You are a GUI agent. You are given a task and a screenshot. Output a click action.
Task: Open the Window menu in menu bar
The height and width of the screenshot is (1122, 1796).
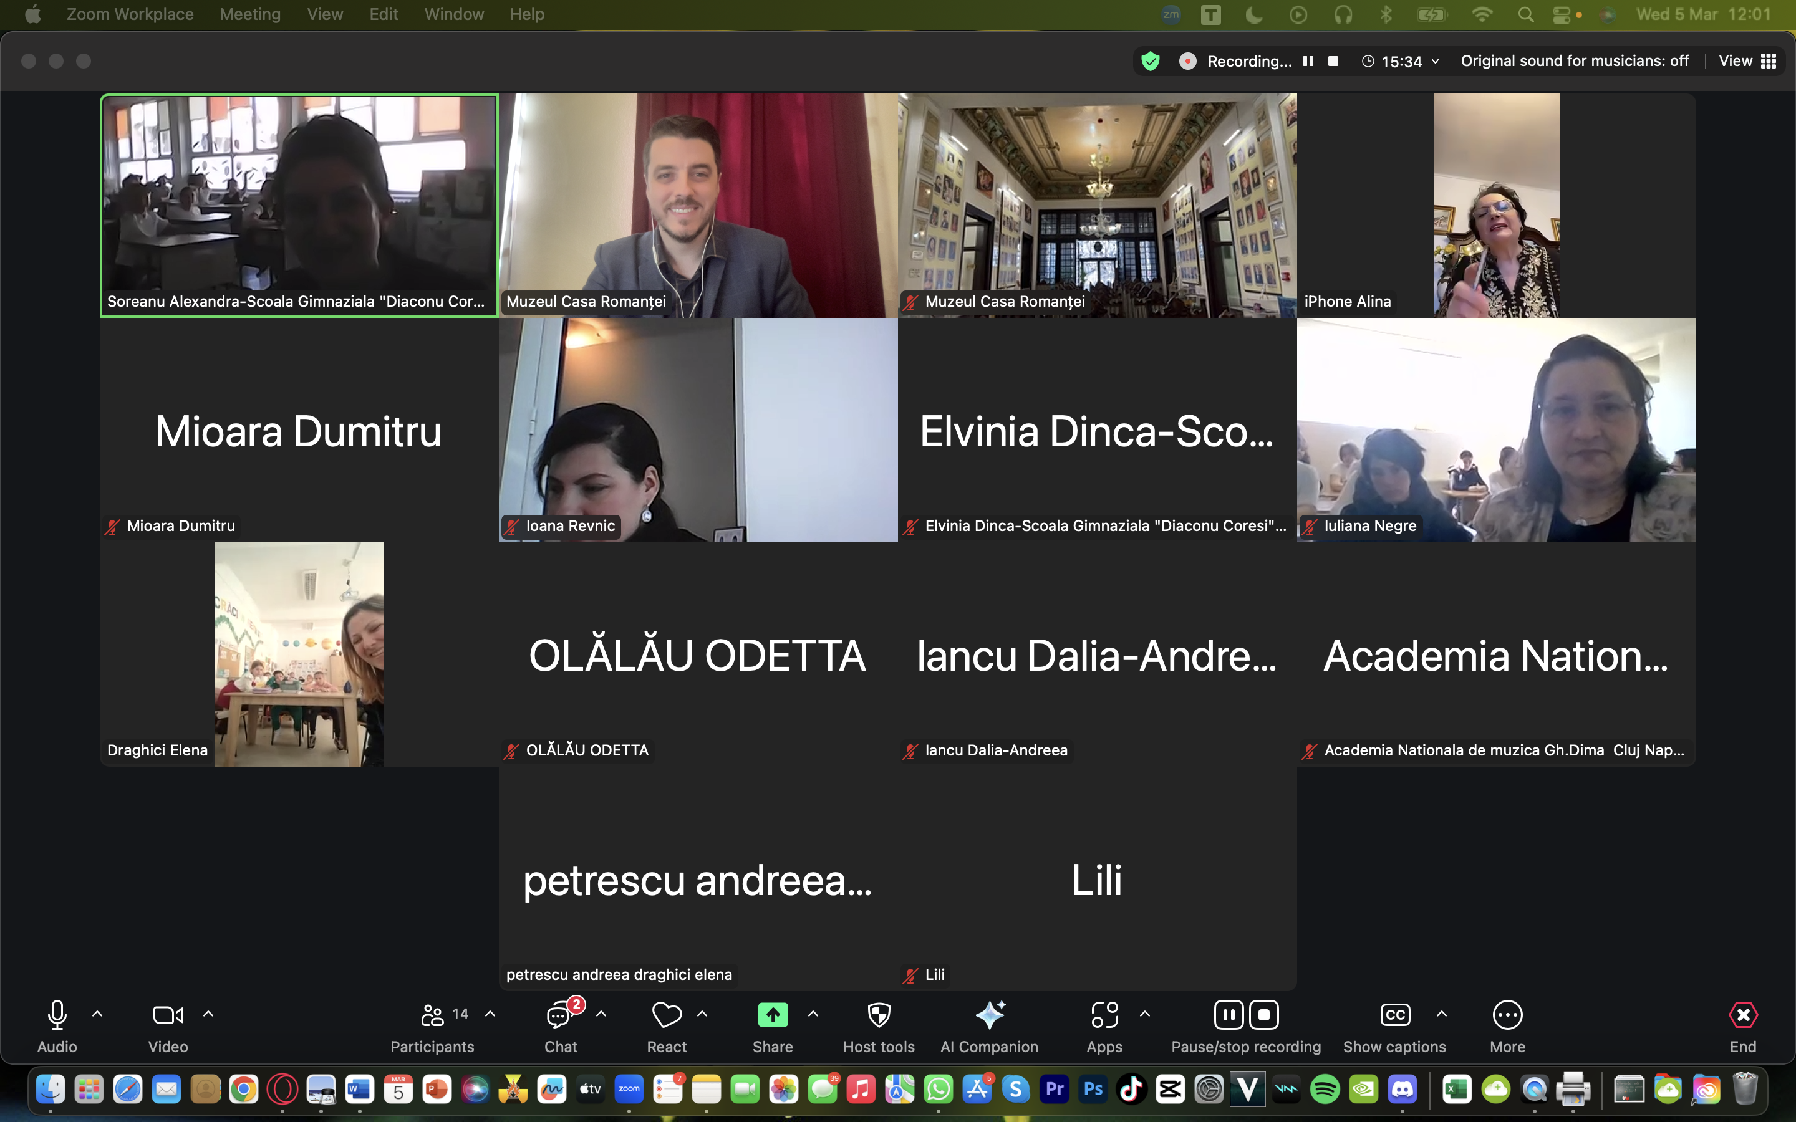[x=453, y=14]
